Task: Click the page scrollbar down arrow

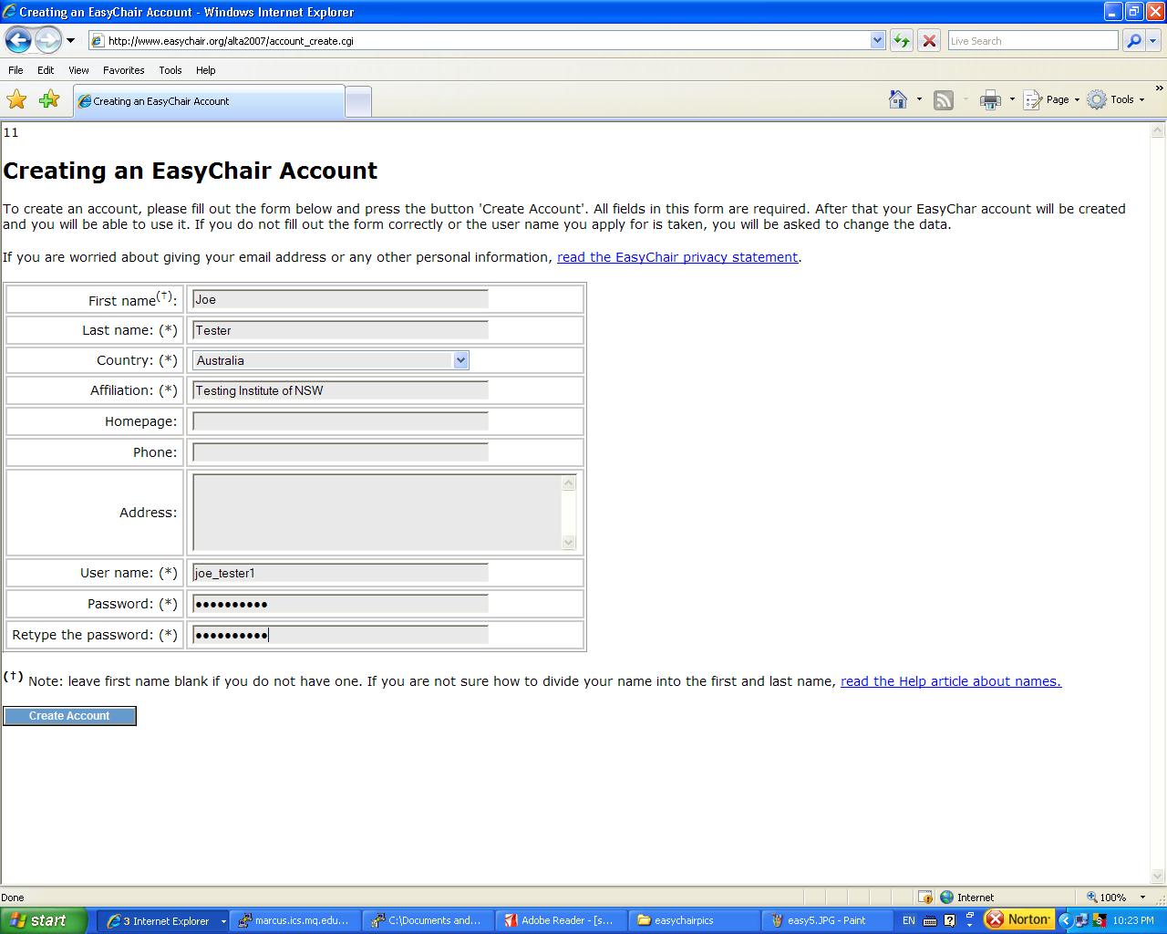Action: coord(1158,876)
